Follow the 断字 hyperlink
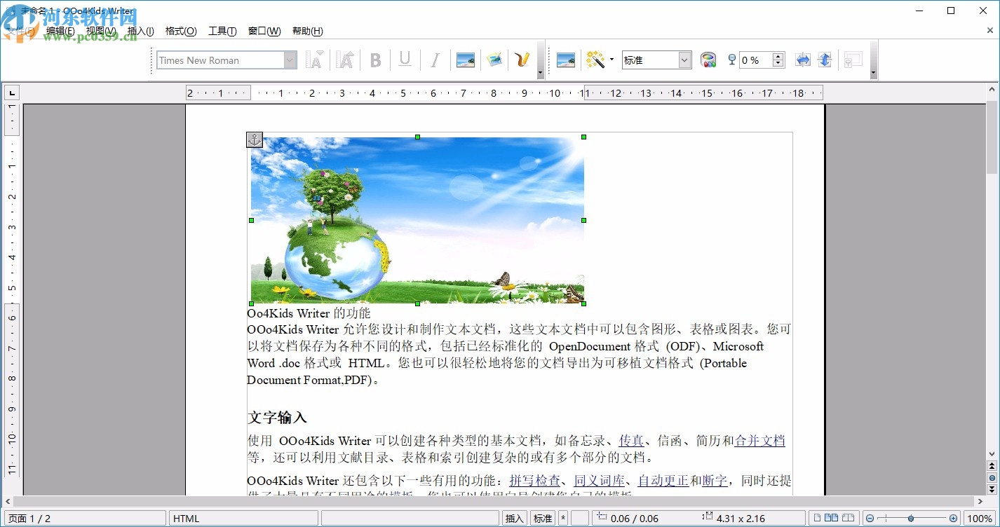The height and width of the screenshot is (527, 1000). click(x=715, y=481)
